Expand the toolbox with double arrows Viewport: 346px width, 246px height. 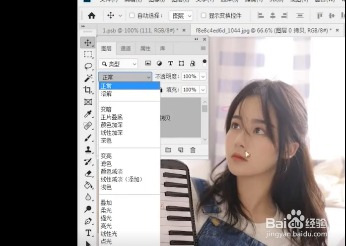tap(83, 26)
